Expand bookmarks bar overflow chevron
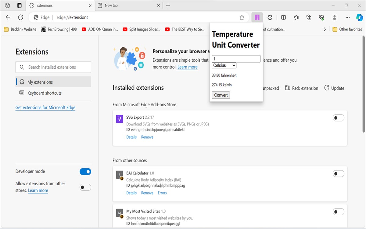The image size is (366, 229). tap(325, 29)
